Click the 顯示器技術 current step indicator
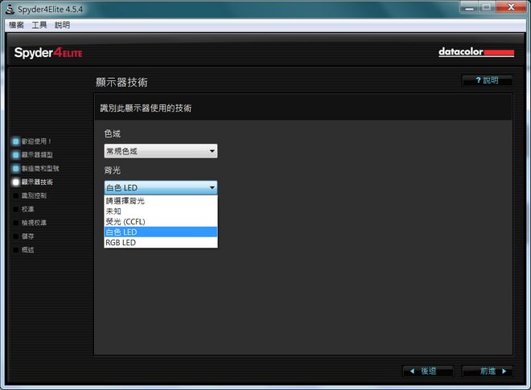Viewport: 531px width, 390px height. click(x=15, y=183)
